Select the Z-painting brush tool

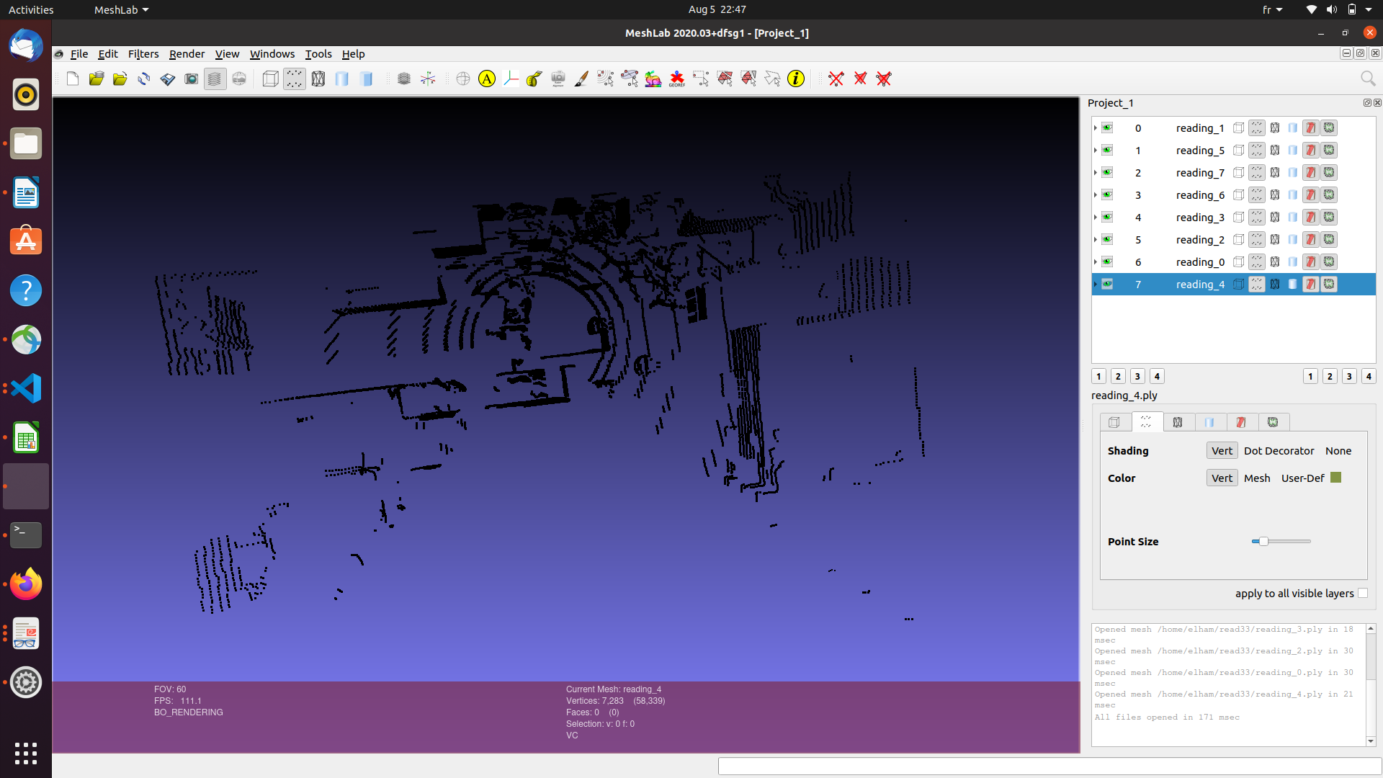click(x=580, y=79)
